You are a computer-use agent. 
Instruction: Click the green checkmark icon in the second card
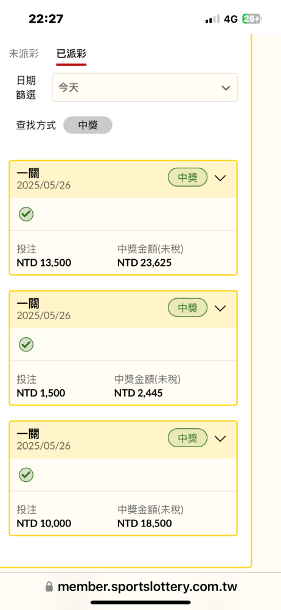click(x=26, y=344)
